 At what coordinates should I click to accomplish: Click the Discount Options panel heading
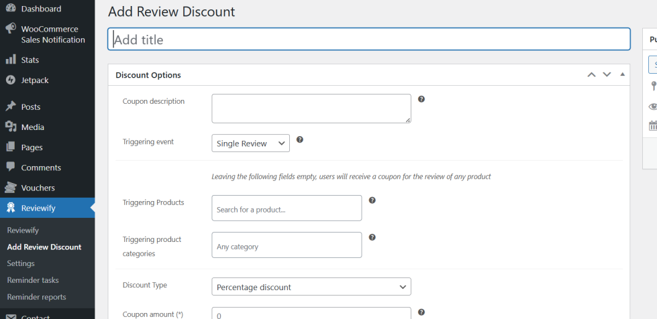pos(148,75)
